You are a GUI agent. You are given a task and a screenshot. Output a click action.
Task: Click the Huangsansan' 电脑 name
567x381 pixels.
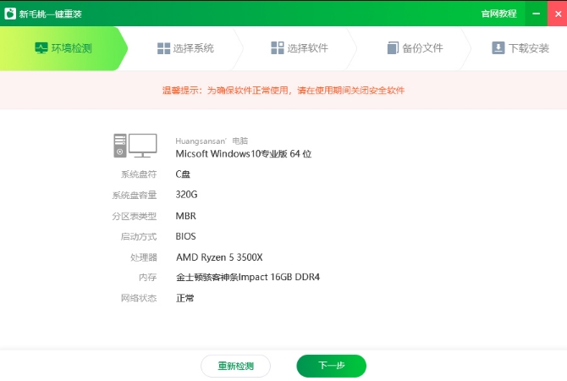(x=212, y=141)
